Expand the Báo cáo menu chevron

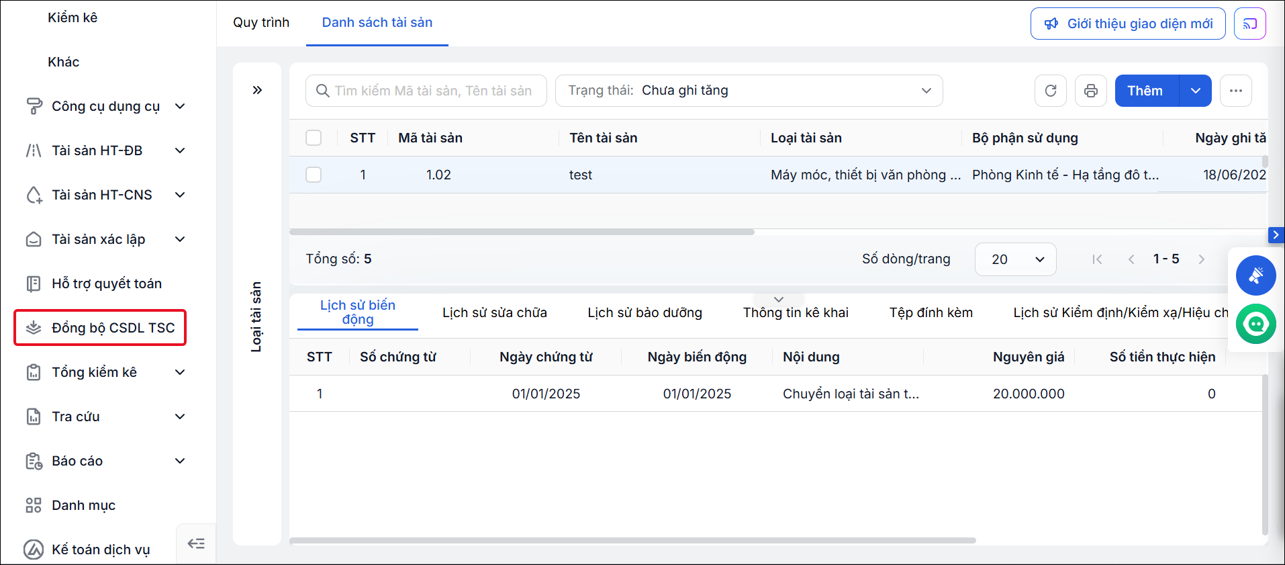180,461
